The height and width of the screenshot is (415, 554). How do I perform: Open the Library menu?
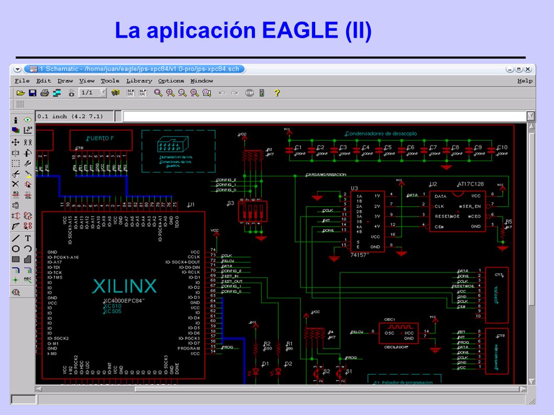[x=139, y=81]
